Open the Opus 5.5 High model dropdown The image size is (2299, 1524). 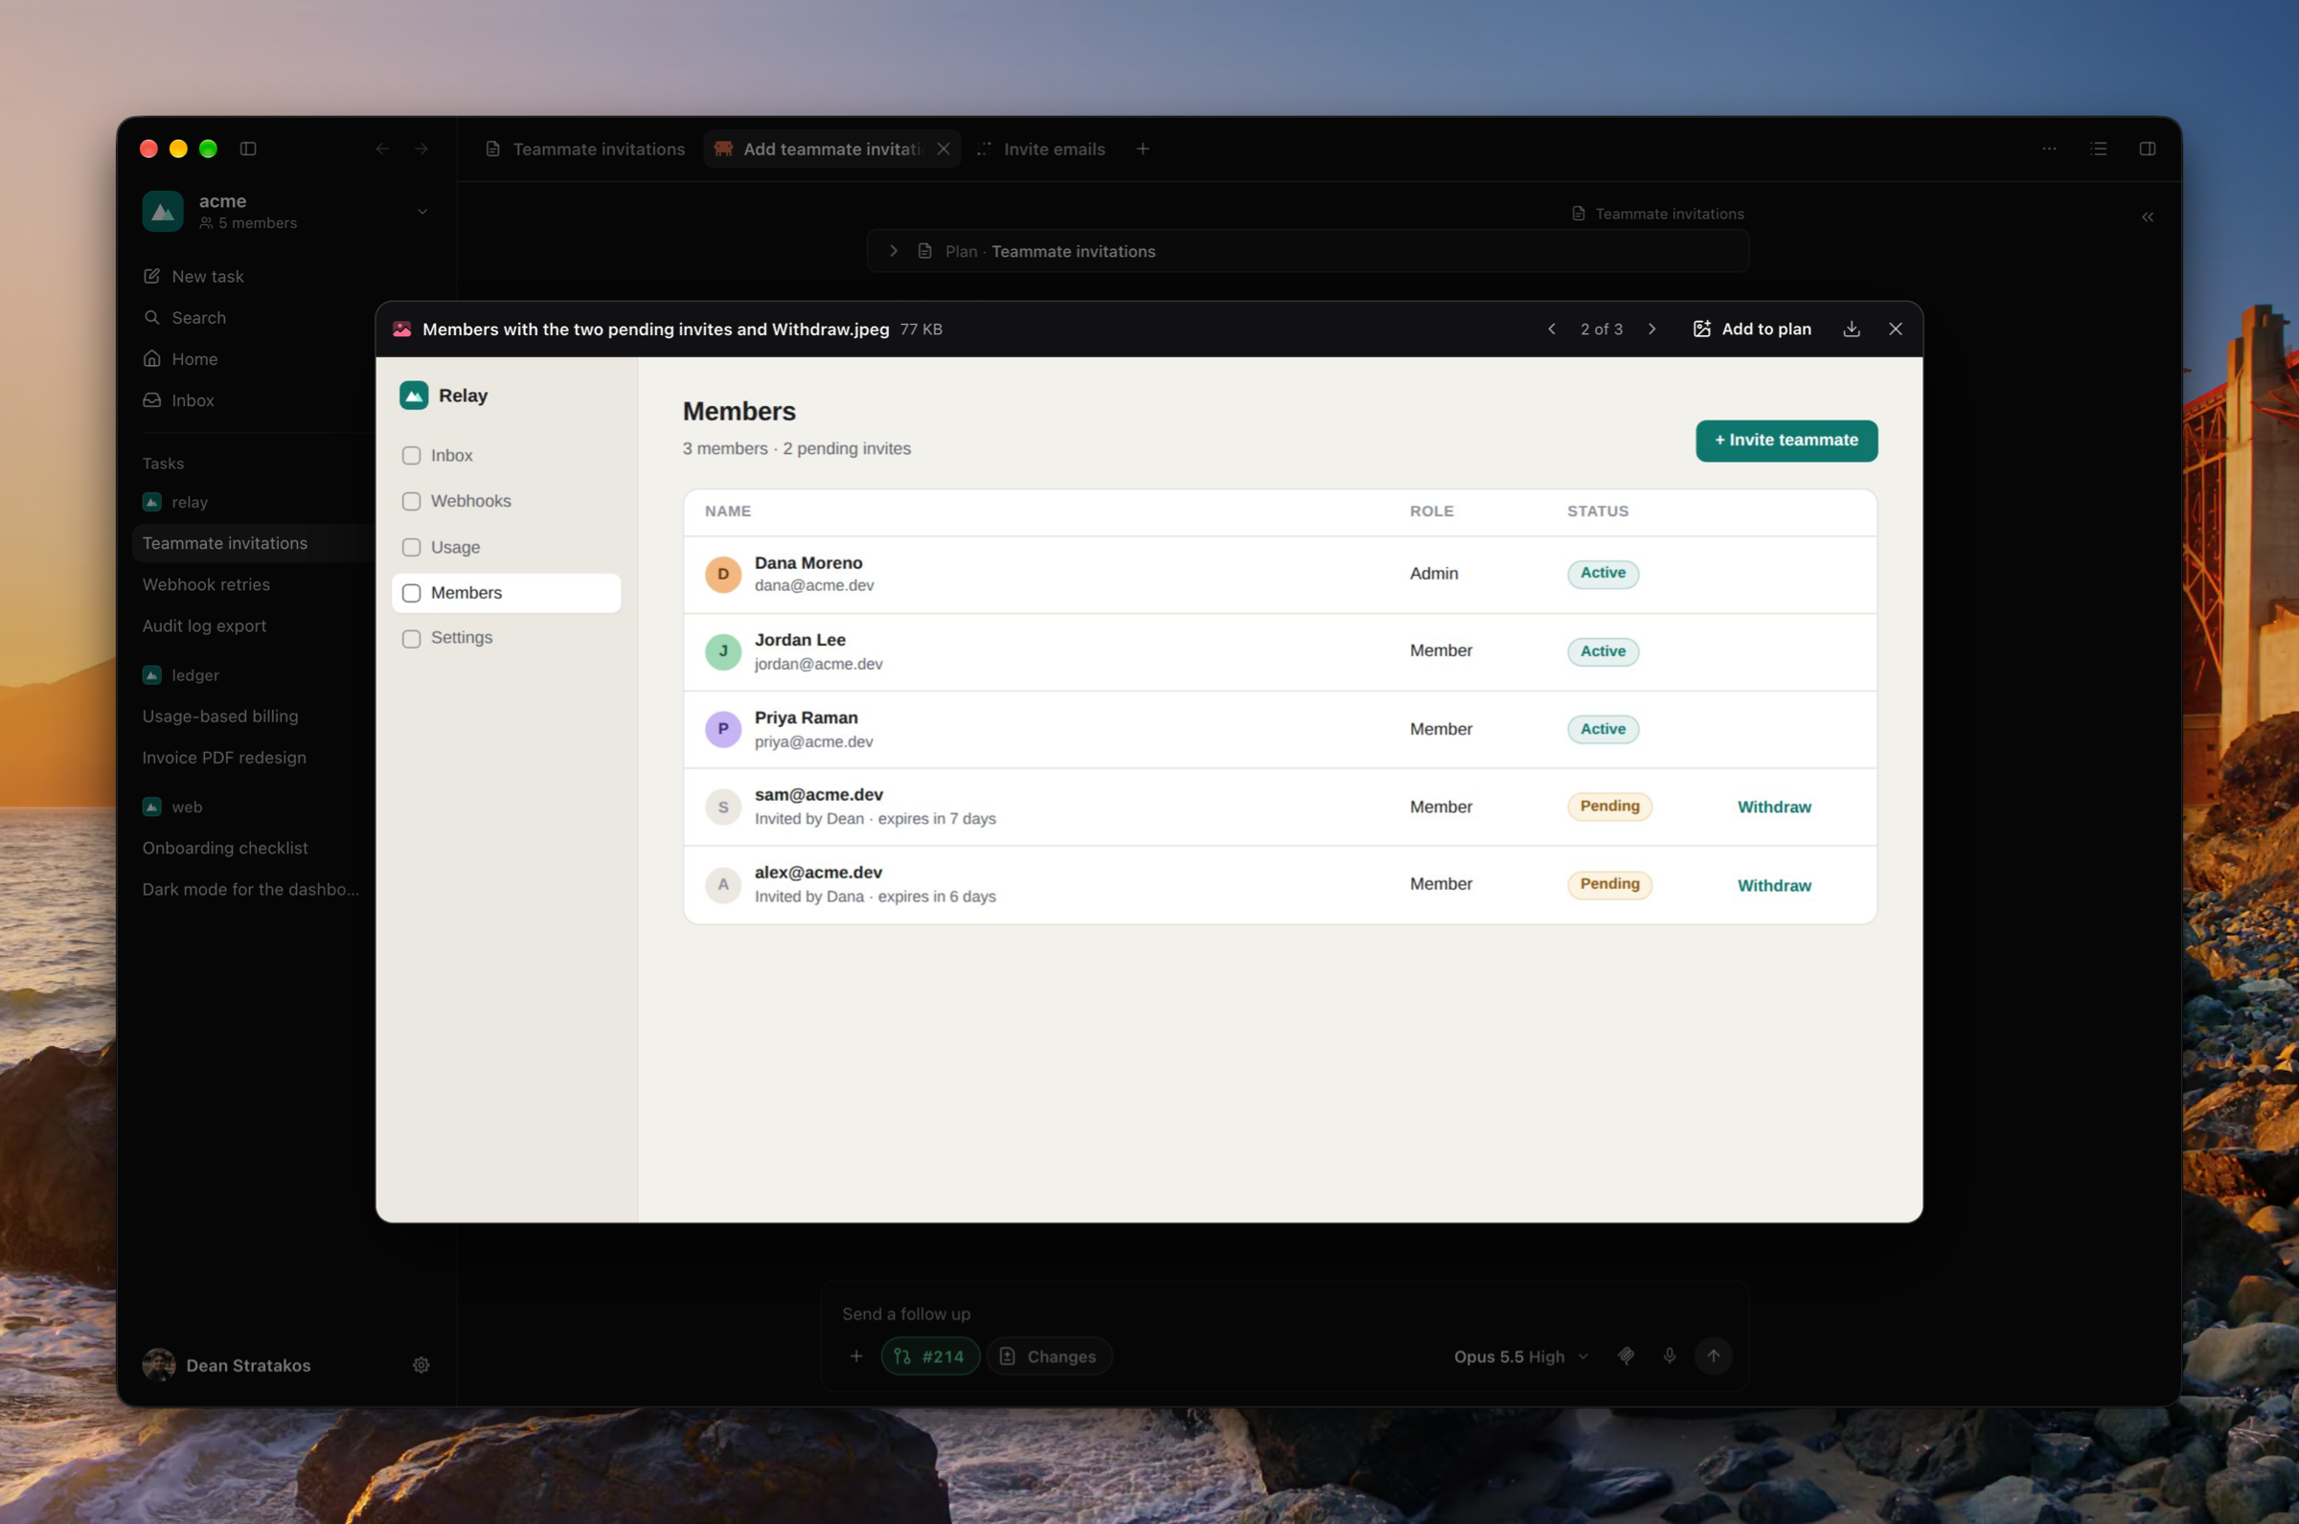[x=1520, y=1355]
